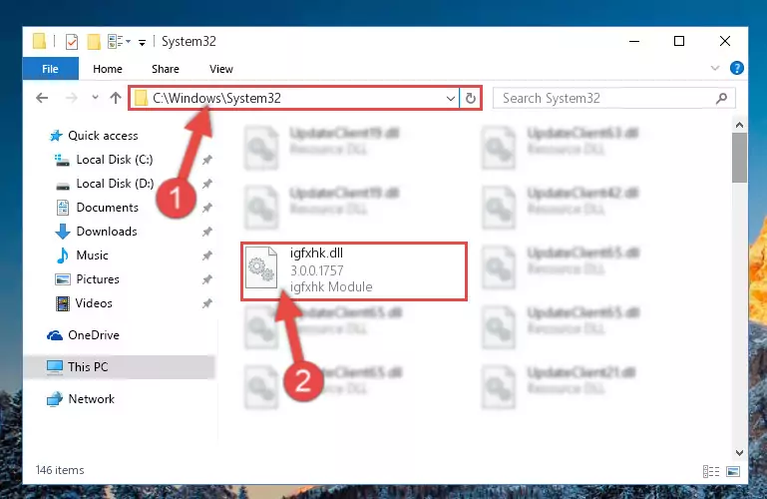Switch to Details view layout icon
The width and height of the screenshot is (767, 499).
click(x=711, y=472)
